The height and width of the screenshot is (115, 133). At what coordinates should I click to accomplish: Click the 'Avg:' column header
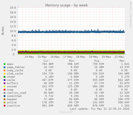pyautogui.click(x=97, y=61)
